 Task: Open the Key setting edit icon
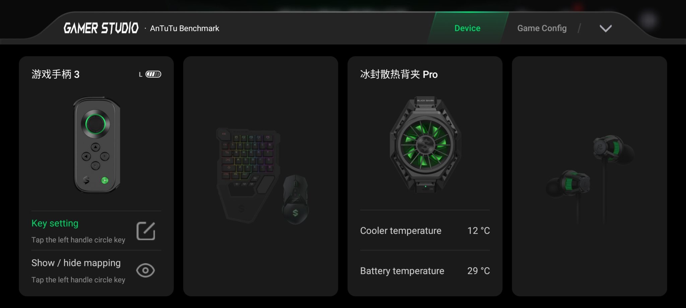(x=146, y=231)
